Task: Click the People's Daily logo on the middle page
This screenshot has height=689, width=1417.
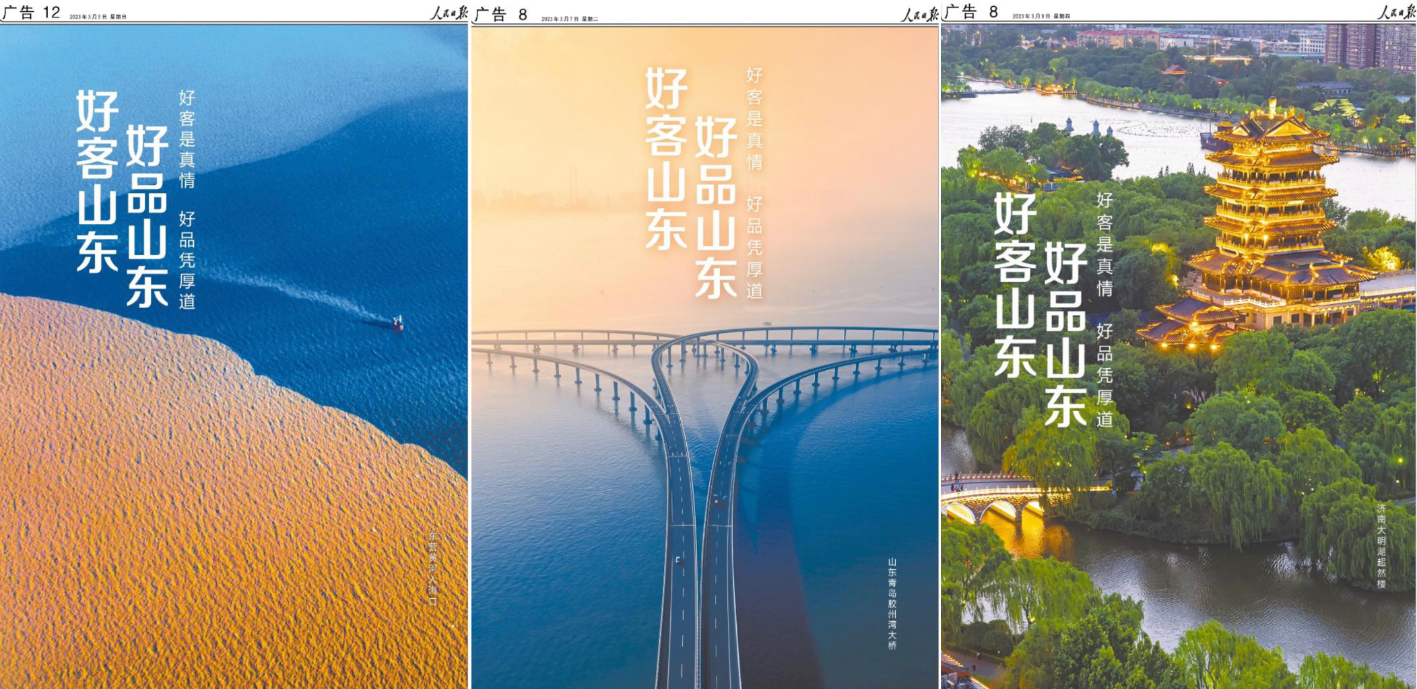Action: (919, 13)
